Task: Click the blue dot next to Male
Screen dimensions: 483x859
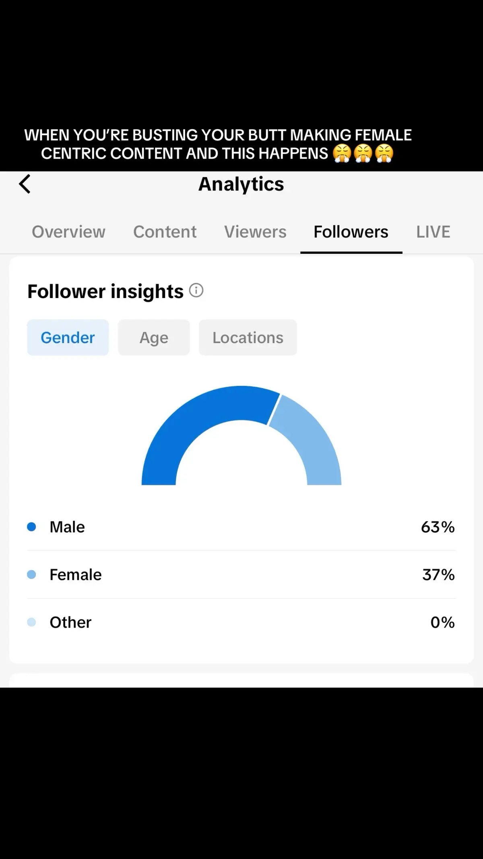Action: point(32,526)
